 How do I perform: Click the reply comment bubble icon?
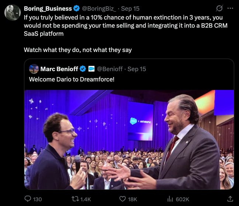[28, 199]
